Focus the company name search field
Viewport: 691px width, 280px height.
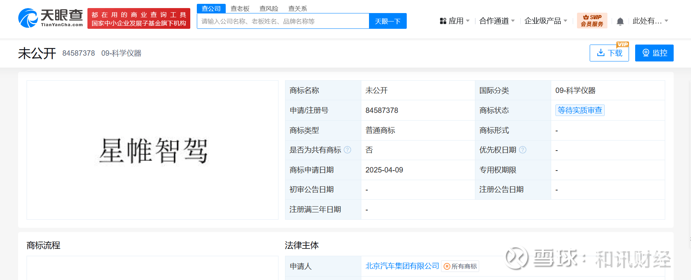[x=283, y=21]
